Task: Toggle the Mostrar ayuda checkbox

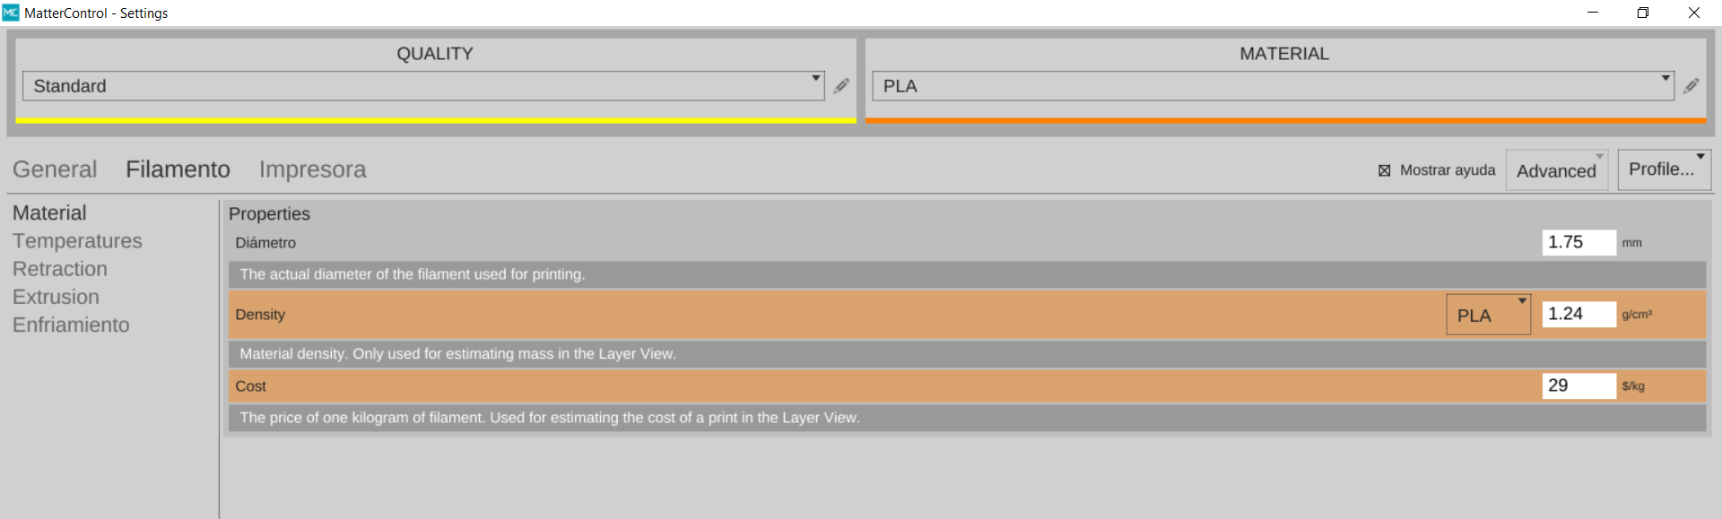Action: click(x=1385, y=170)
